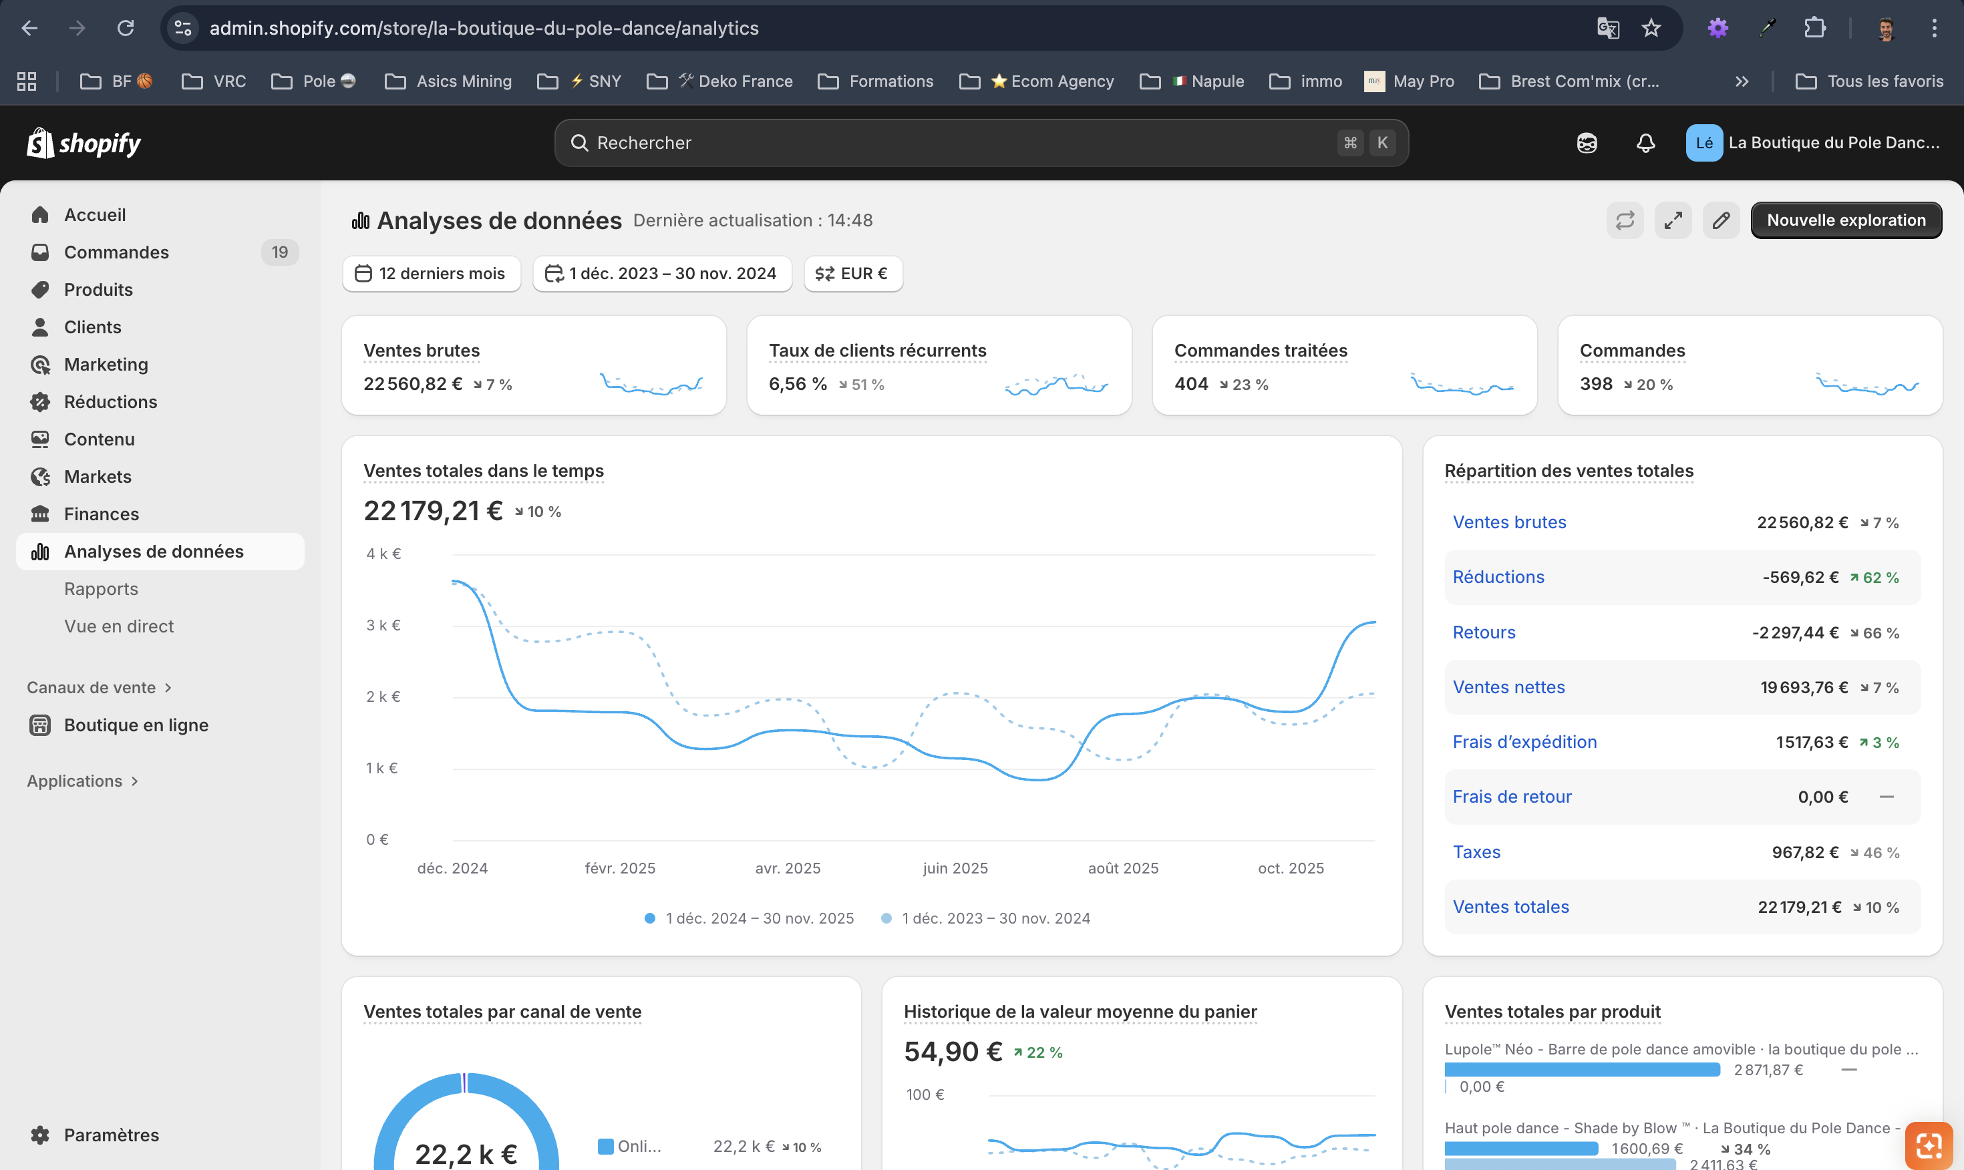Click the refresh data icon near Nouvelle exploration
This screenshot has height=1170, width=1964.
click(1624, 220)
